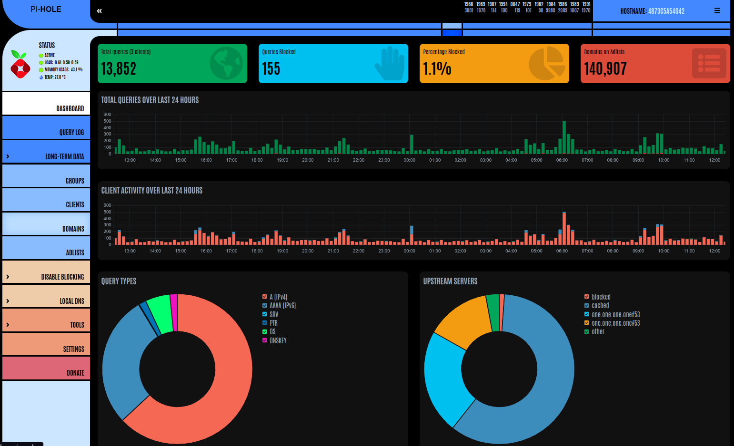Toggle light-blue one.one.one.one#53 legend checkbox
The width and height of the screenshot is (734, 446).
coord(586,314)
